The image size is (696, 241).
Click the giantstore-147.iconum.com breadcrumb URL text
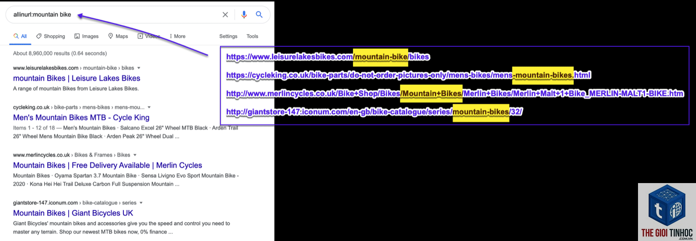45,203
